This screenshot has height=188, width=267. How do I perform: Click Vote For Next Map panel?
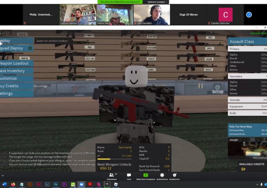click(x=248, y=130)
